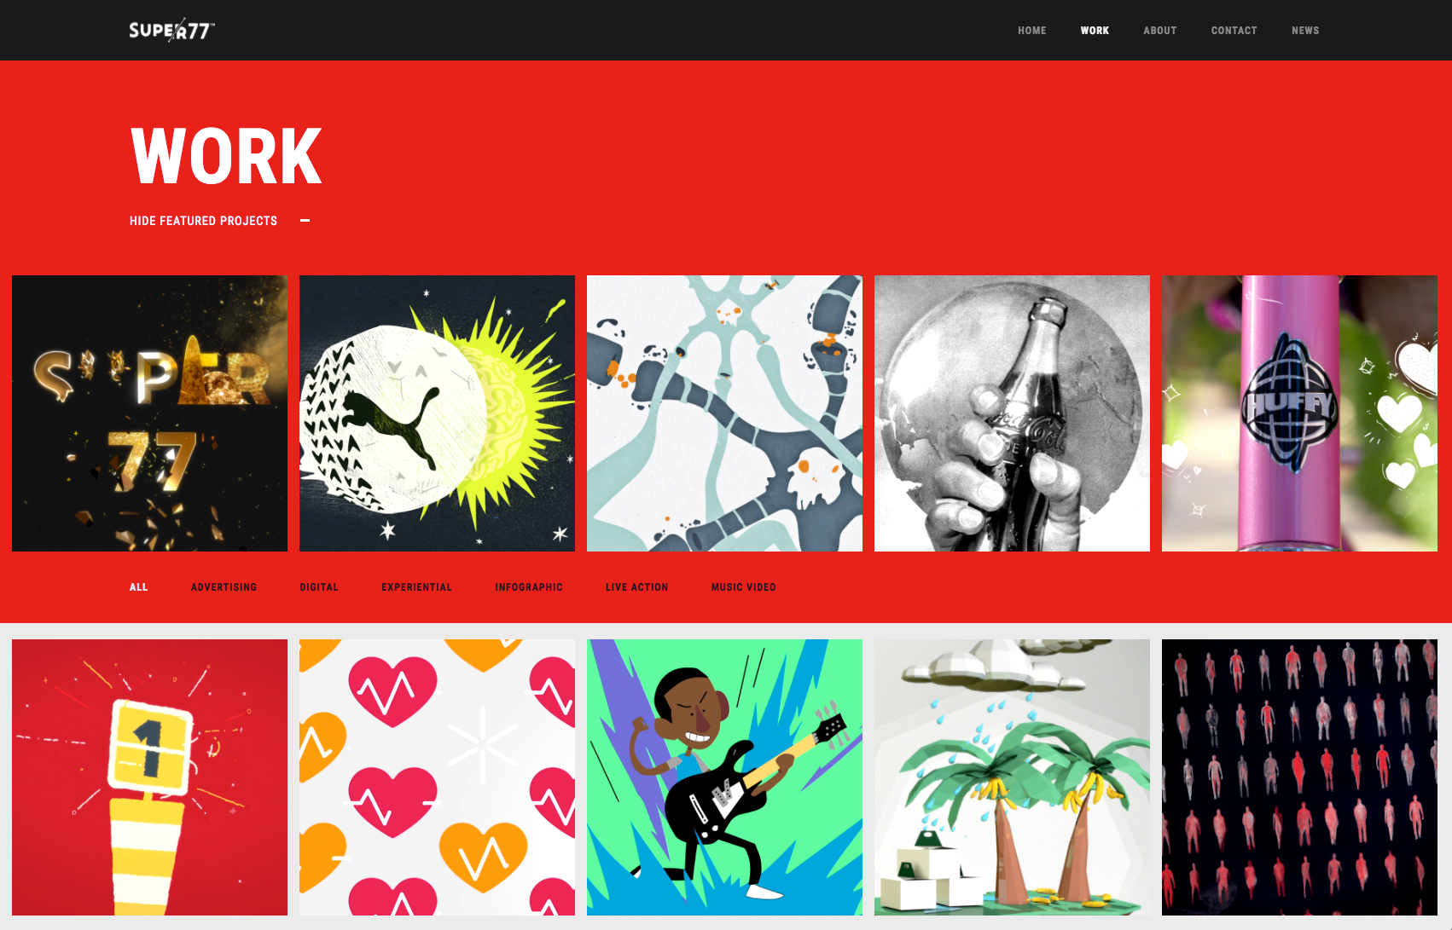The width and height of the screenshot is (1452, 930).
Task: Open the guitar player illustration project
Action: [x=724, y=777]
